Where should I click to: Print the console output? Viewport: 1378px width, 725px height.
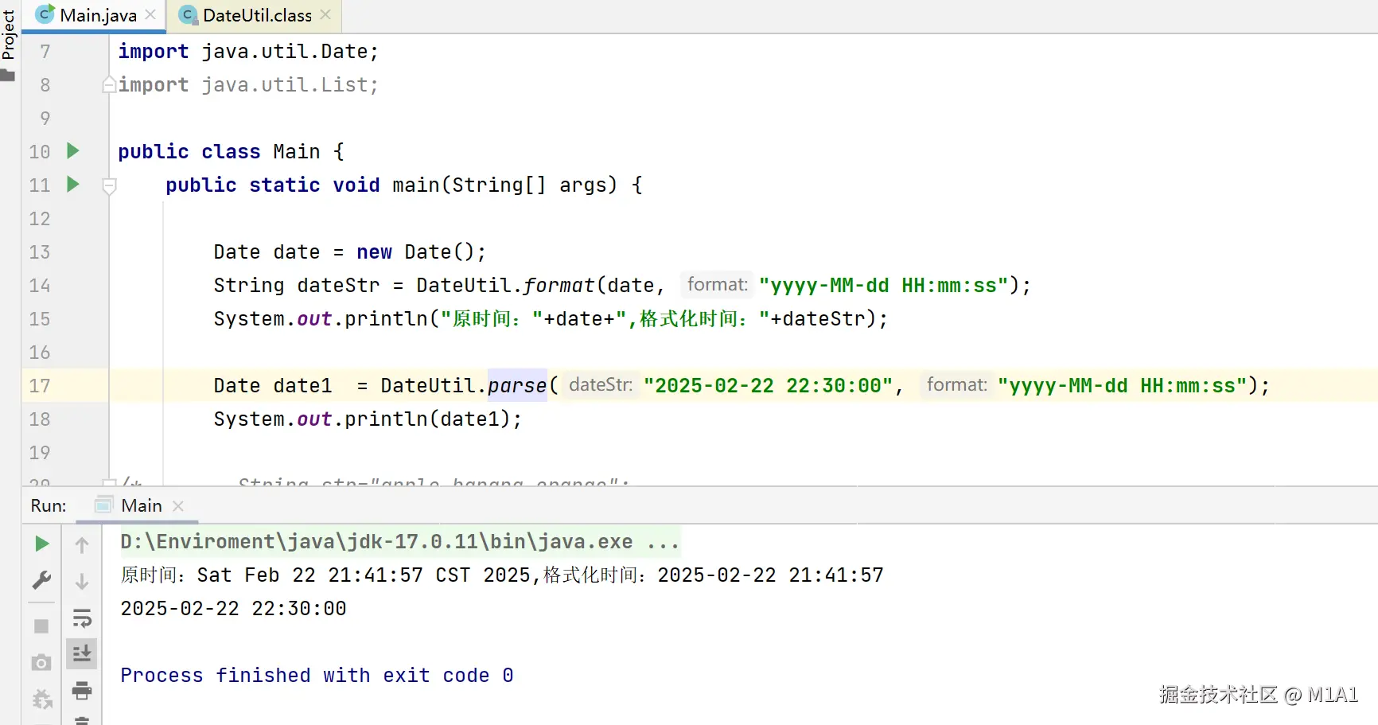coord(82,691)
